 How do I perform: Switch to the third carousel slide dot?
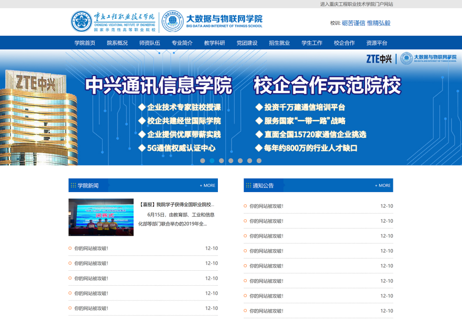pyautogui.click(x=221, y=161)
